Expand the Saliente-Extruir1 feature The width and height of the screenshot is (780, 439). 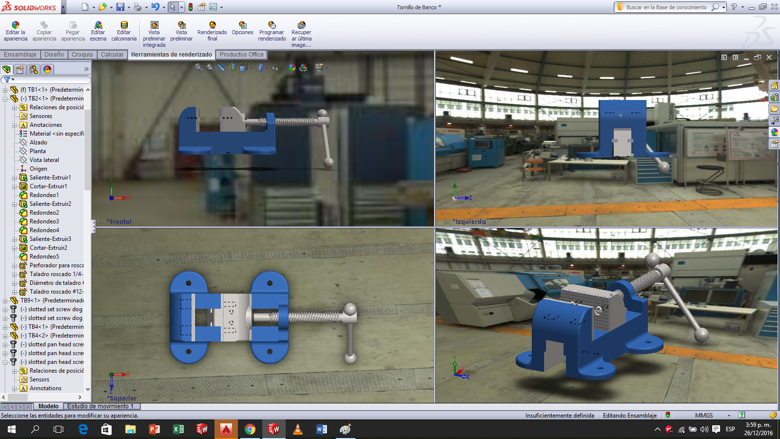pyautogui.click(x=15, y=178)
